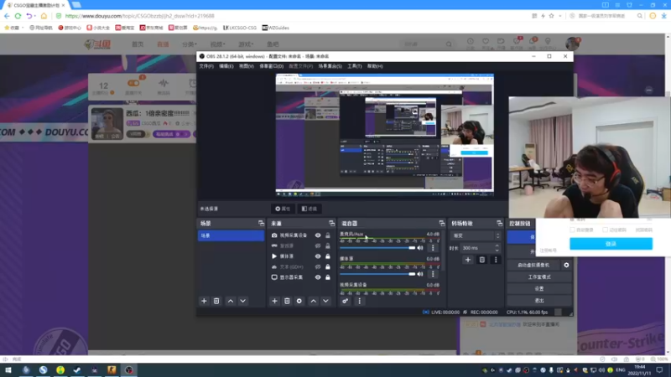Open the OBS View menu

coord(247,66)
